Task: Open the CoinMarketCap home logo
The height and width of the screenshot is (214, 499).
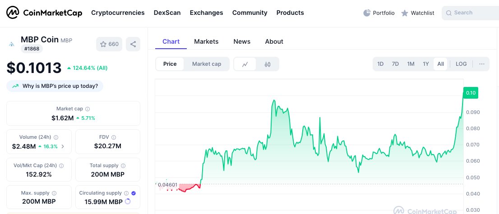Action: (45, 13)
